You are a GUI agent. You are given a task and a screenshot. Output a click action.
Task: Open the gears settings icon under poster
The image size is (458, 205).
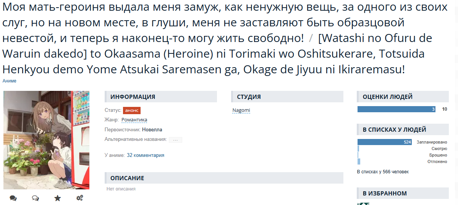[x=79, y=198]
